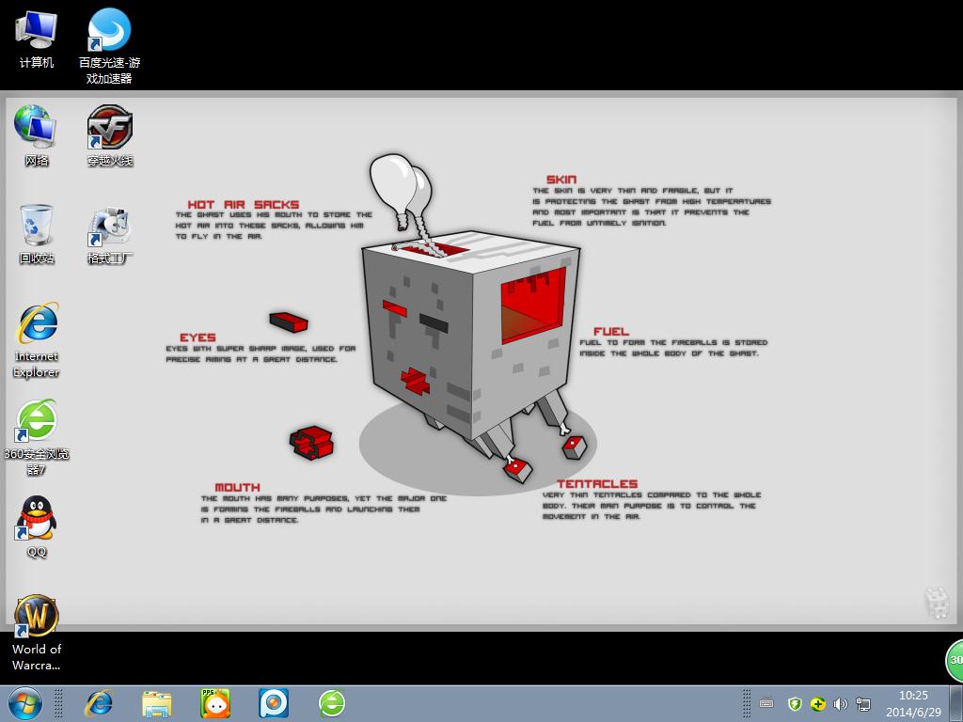963x722 pixels.
Task: Select the QQ penguin desktop icon
Action: (37, 526)
